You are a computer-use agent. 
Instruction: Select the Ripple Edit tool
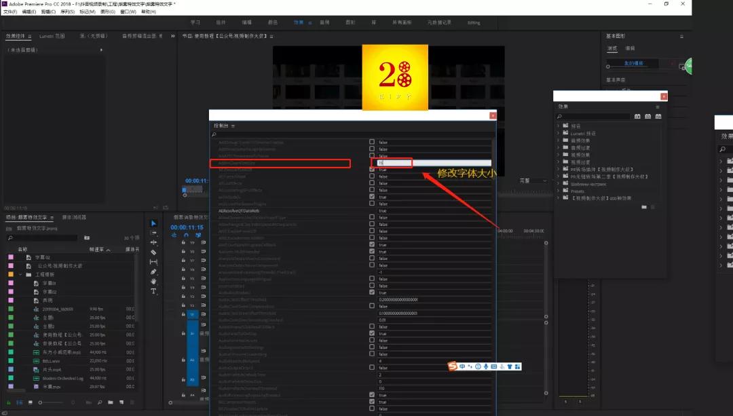point(154,242)
